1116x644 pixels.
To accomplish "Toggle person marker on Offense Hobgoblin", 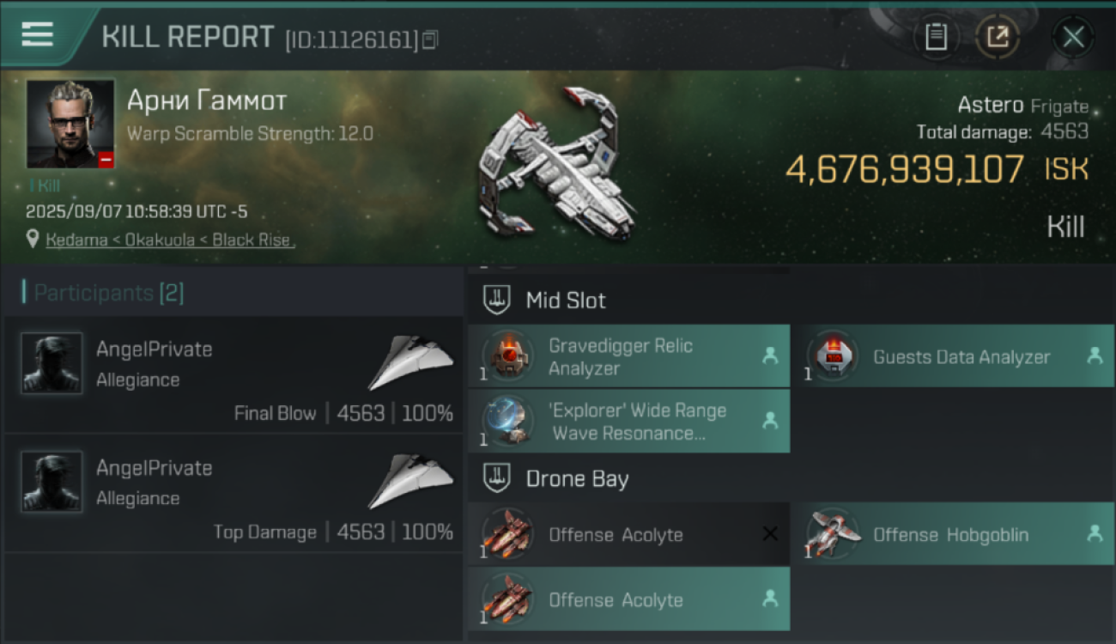I will pyautogui.click(x=1095, y=533).
